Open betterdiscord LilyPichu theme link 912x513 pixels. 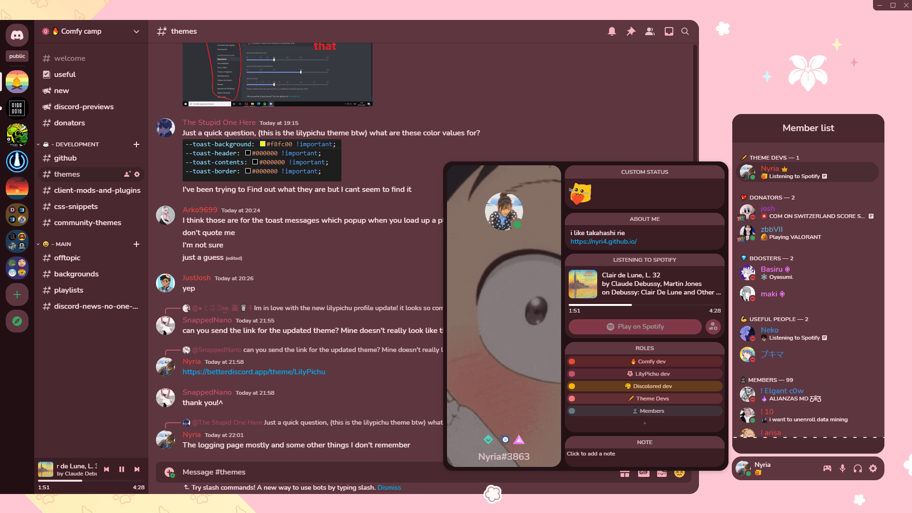[x=254, y=372]
